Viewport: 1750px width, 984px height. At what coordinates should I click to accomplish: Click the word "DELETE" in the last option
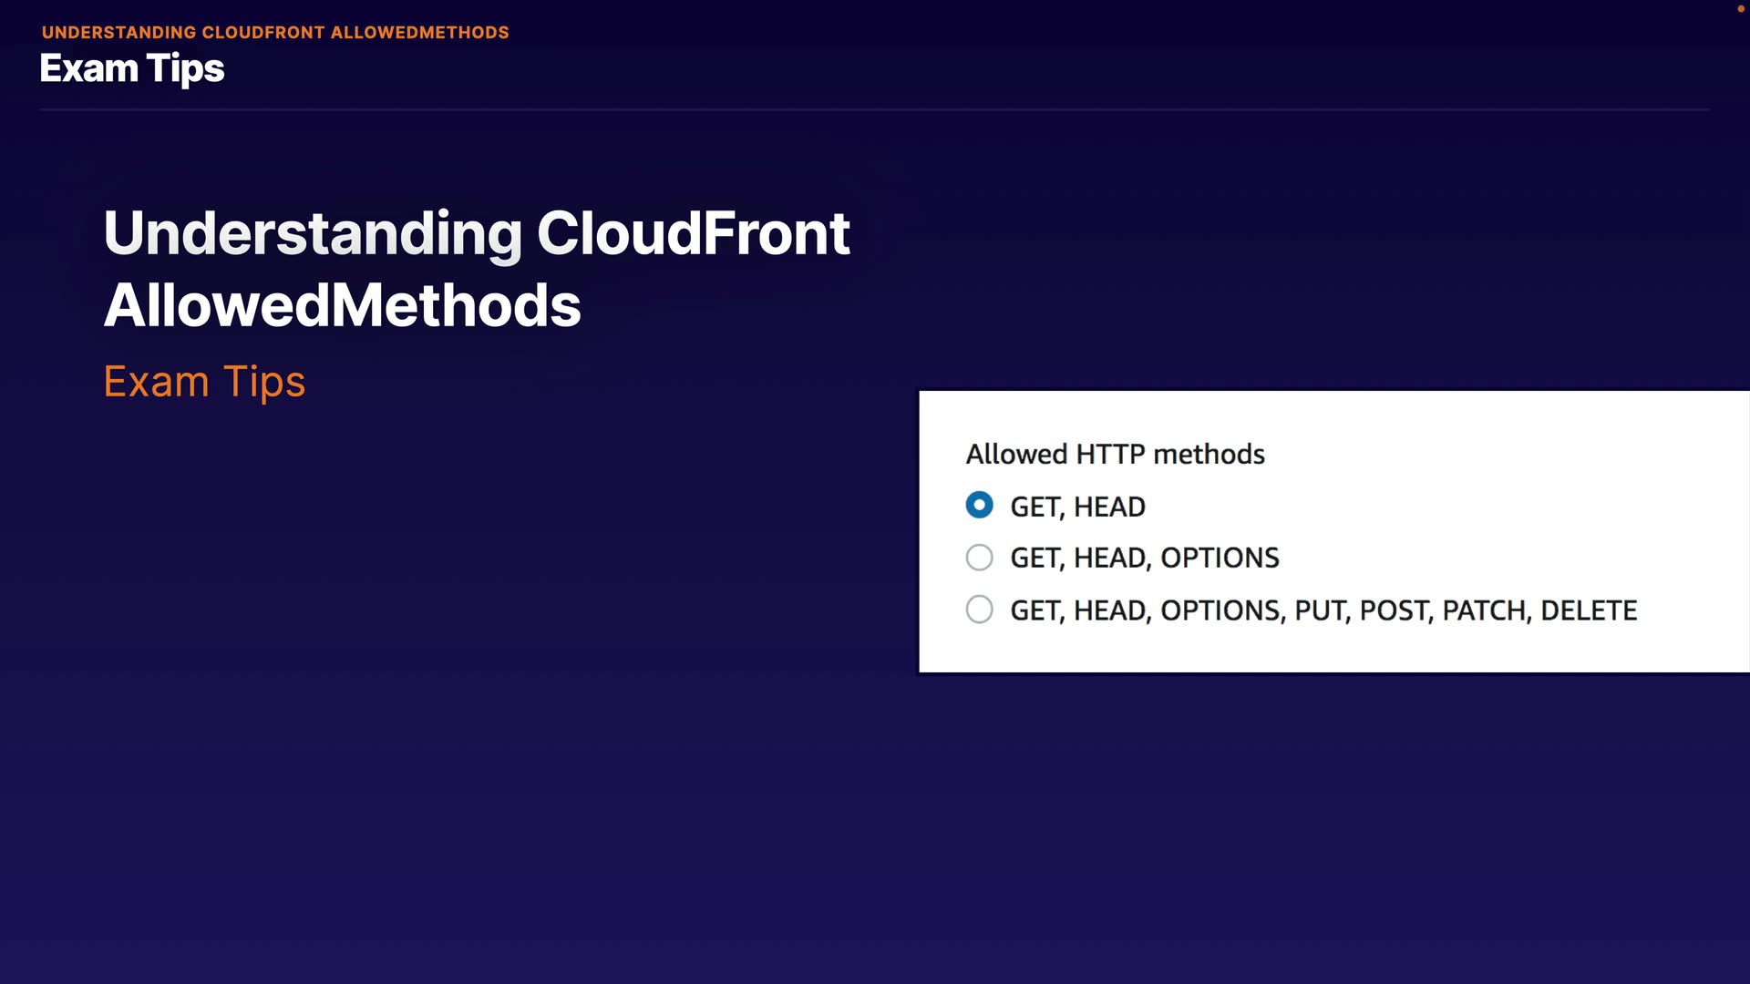tap(1588, 610)
